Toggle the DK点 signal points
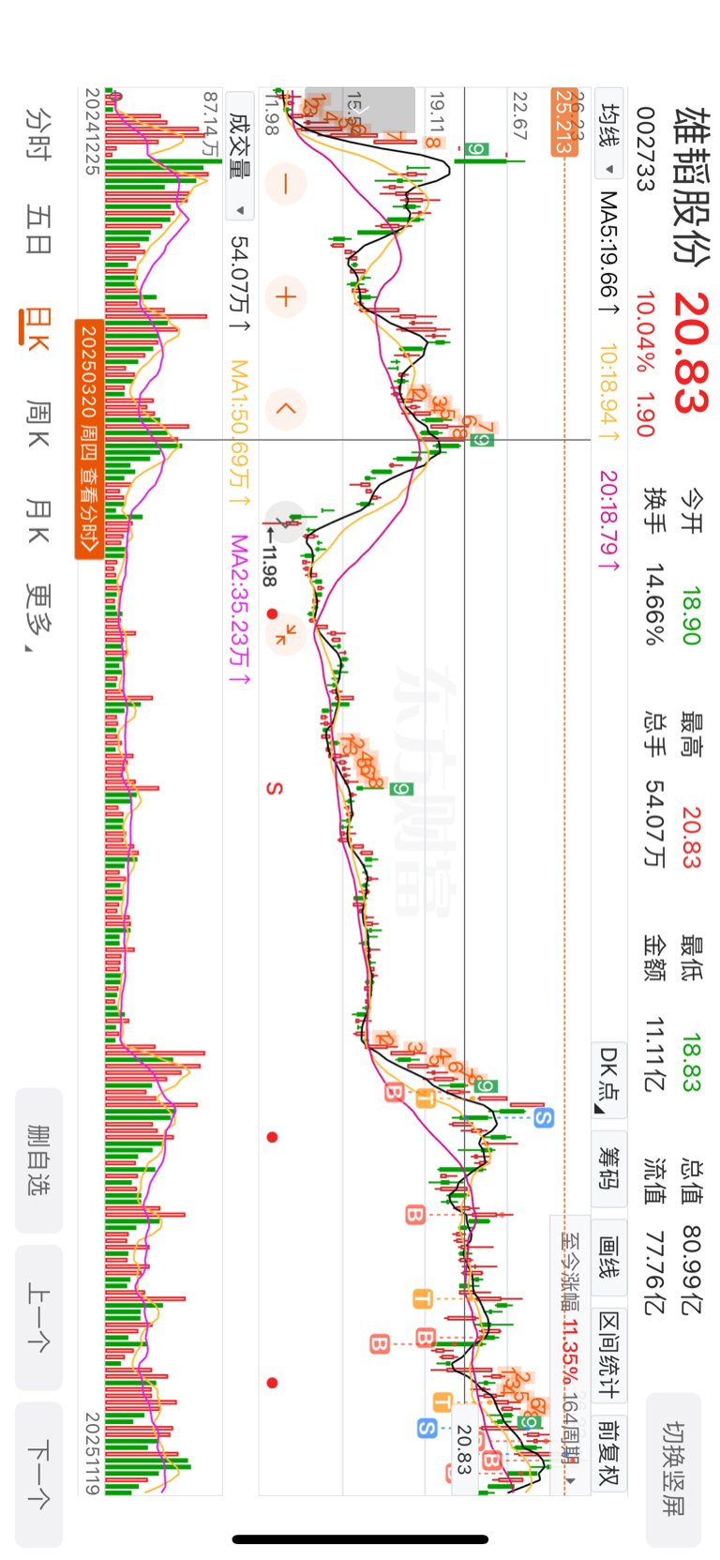Viewport: 720px width, 1560px height. pos(609,1080)
